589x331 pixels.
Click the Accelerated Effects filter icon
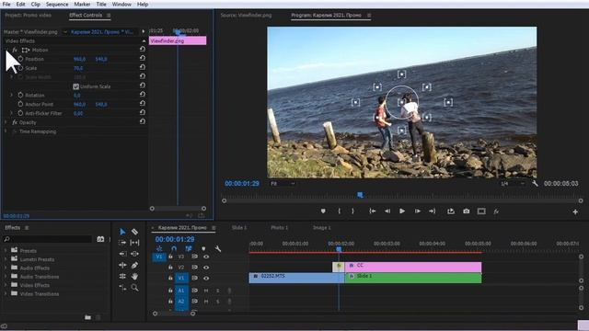pos(100,239)
